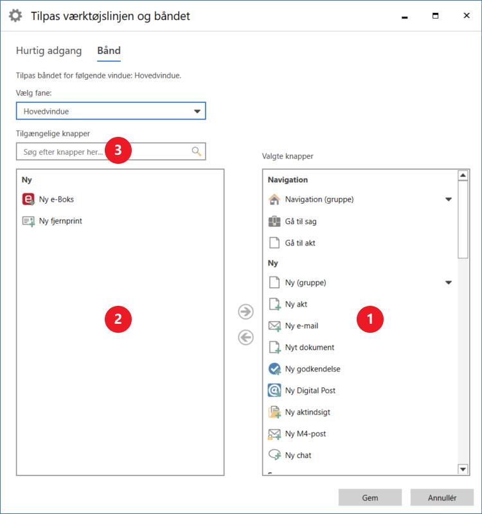Screen dimensions: 482x514
Task: Switch to the Hurtig adgang tab
Action: pos(49,51)
